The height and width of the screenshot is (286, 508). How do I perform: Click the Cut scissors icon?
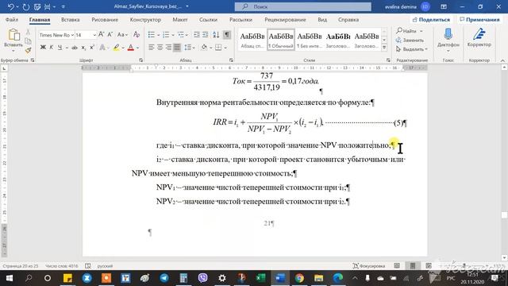29,32
